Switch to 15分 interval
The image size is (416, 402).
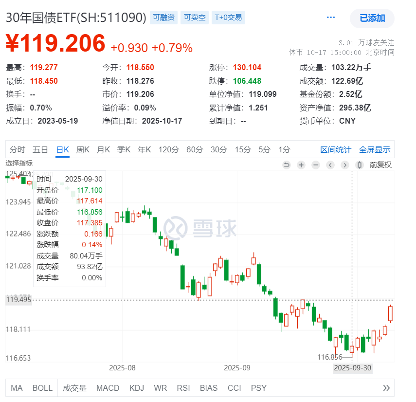[243, 150]
